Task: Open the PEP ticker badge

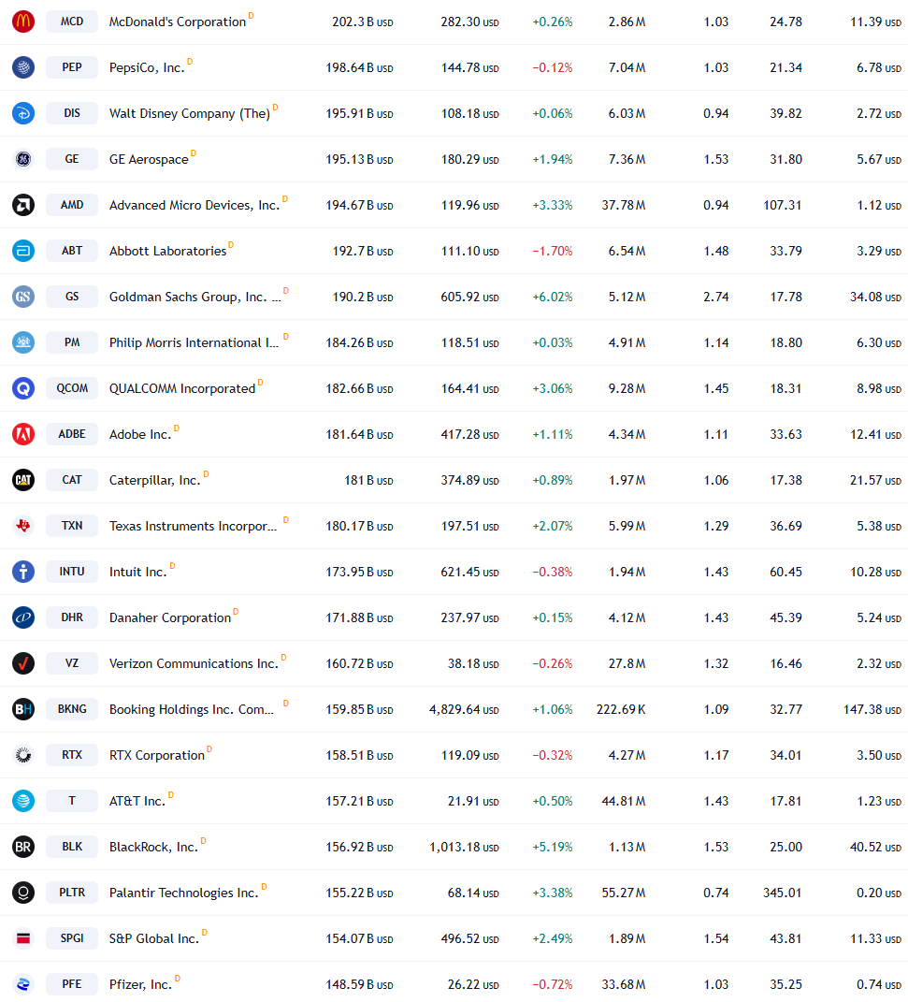Action: click(72, 67)
